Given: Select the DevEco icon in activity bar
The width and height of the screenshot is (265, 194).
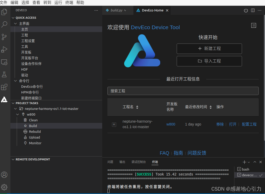Looking at the screenshot, I should [4, 99].
